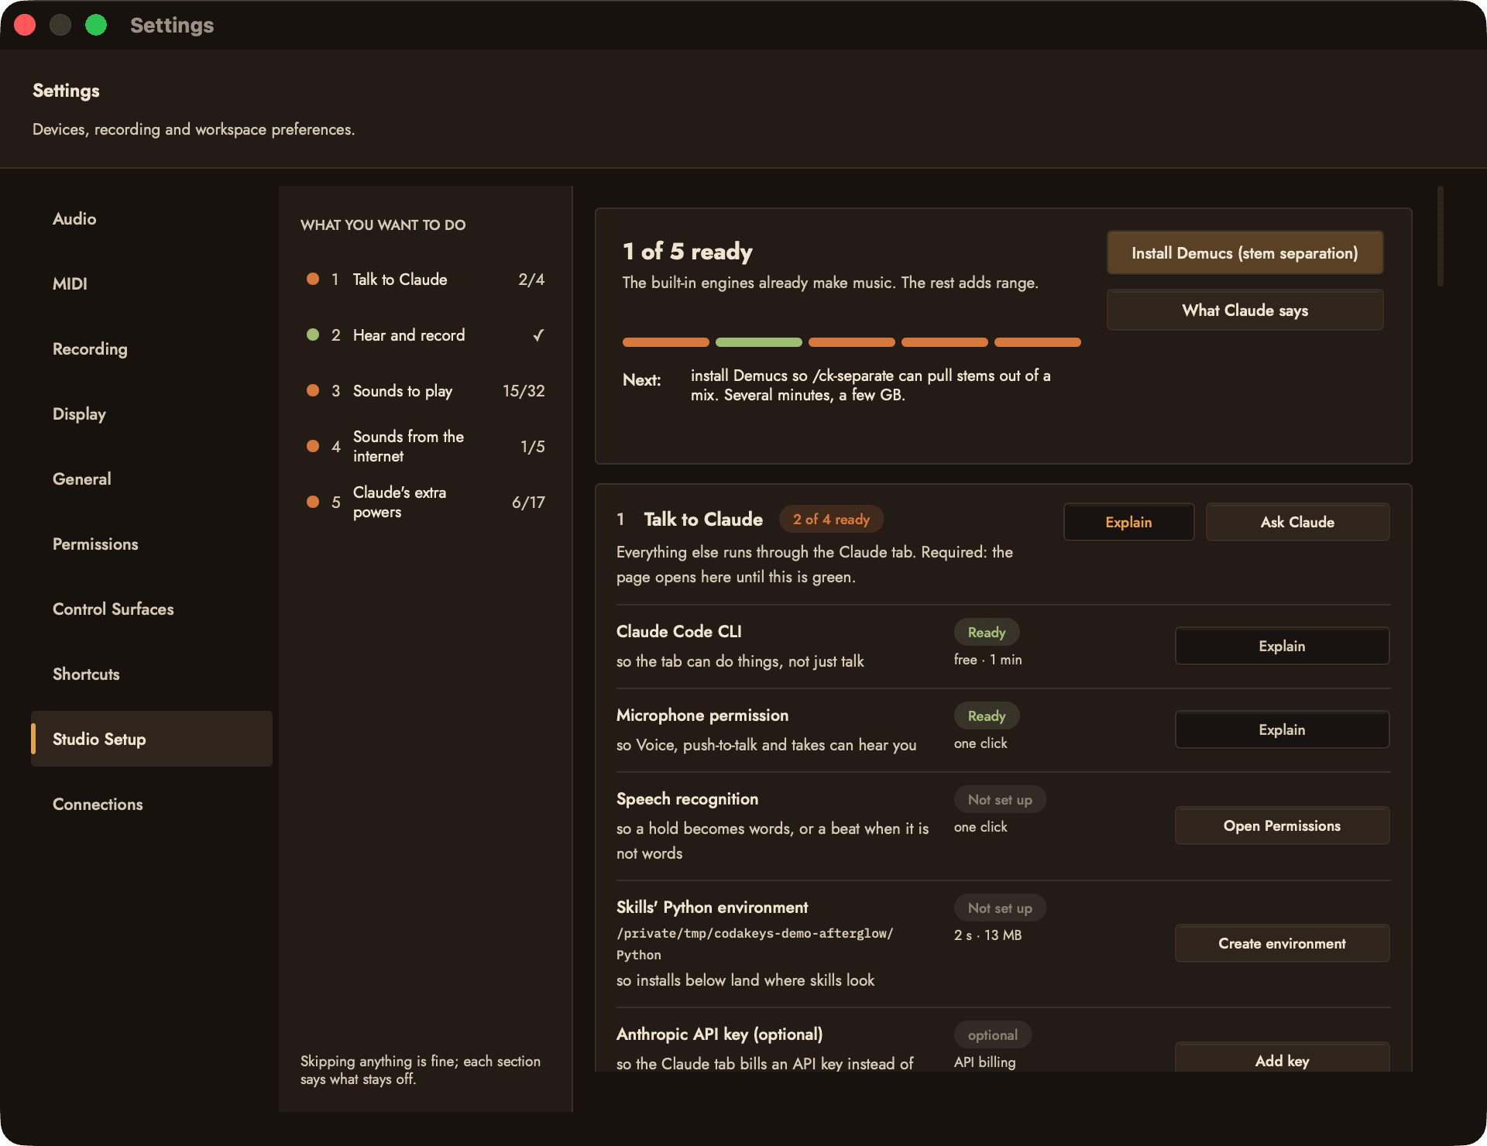
Task: Jump to step 1 Talk to Claude
Action: pos(425,279)
